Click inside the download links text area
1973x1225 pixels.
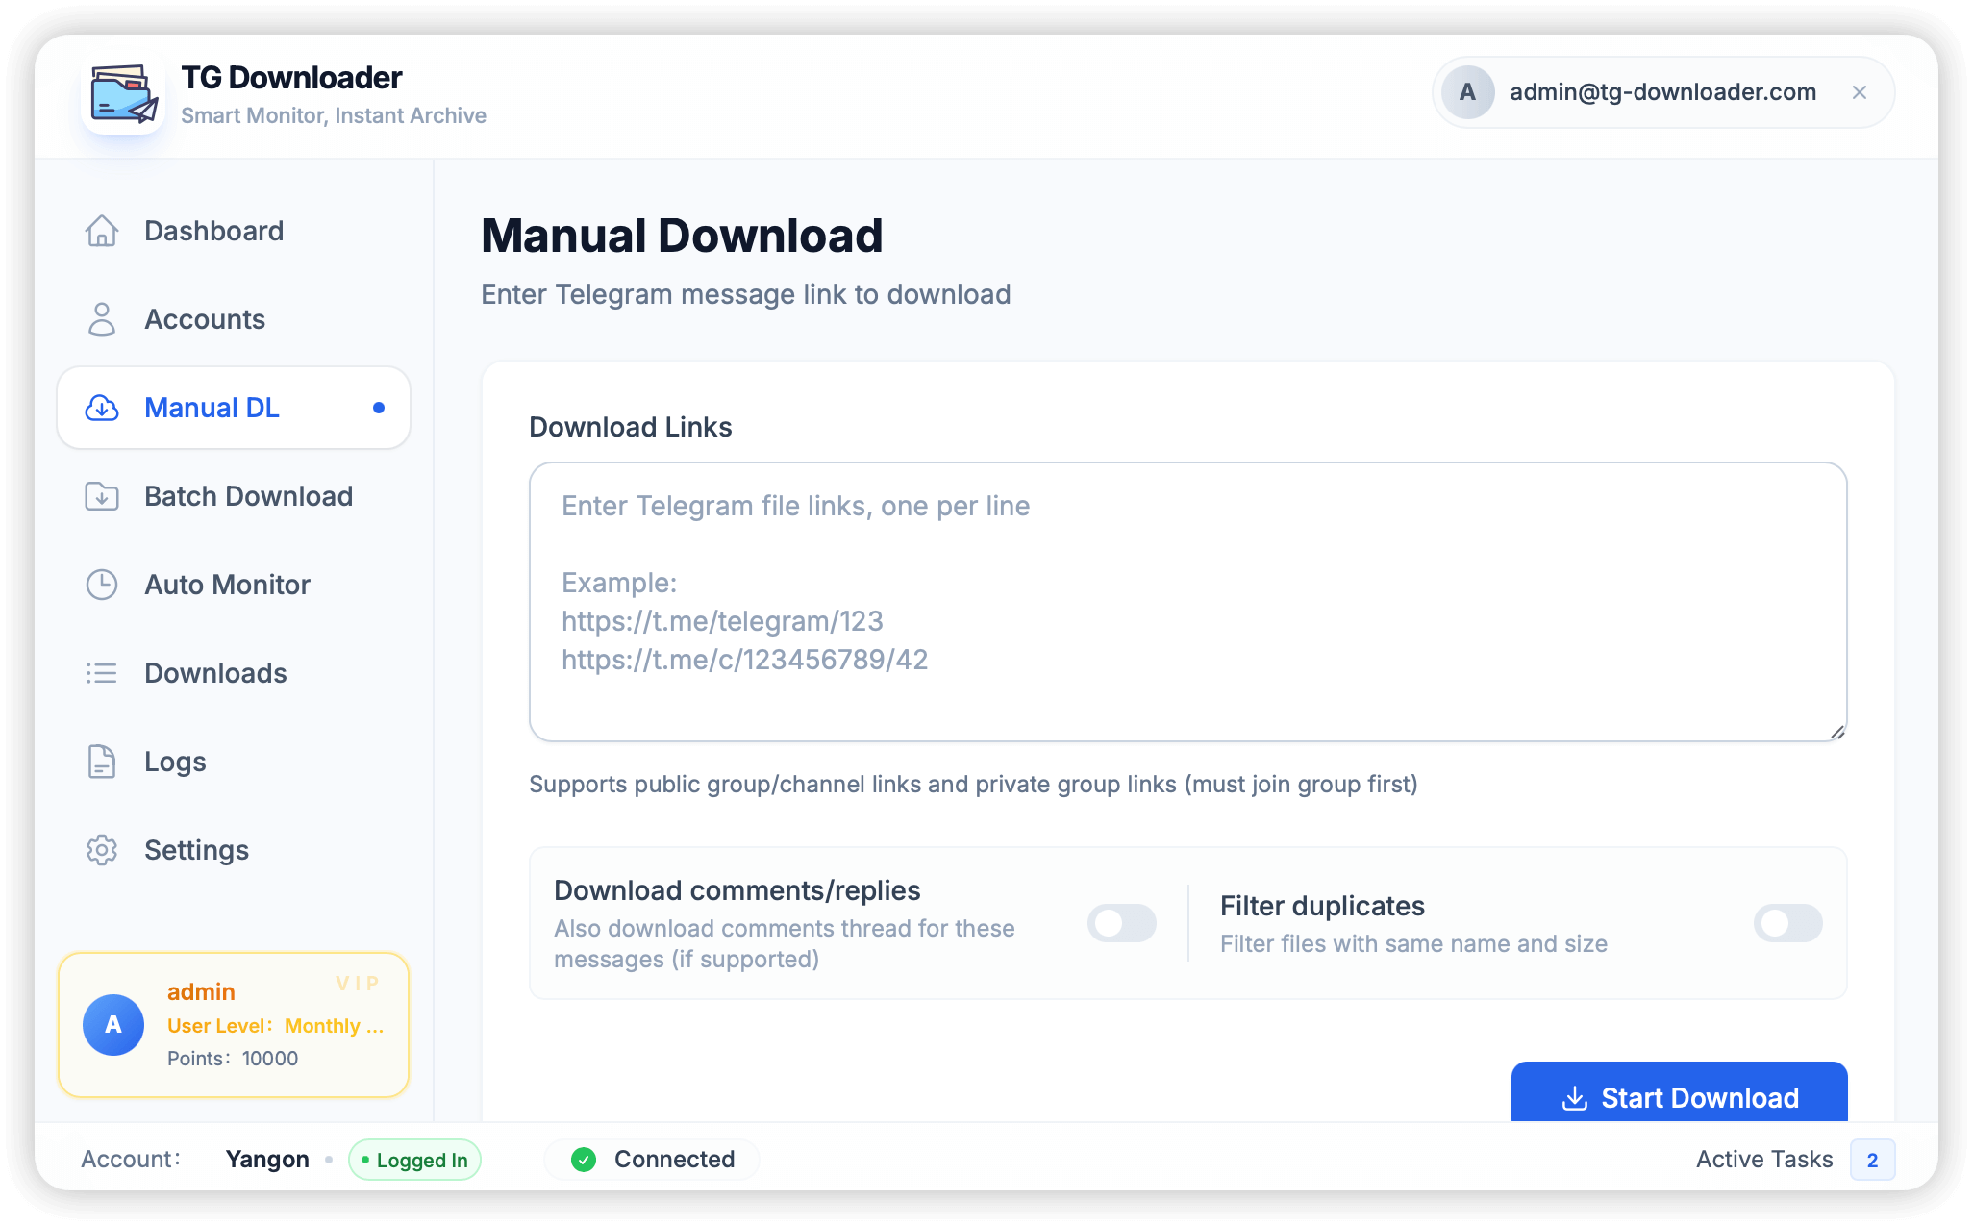(1186, 601)
